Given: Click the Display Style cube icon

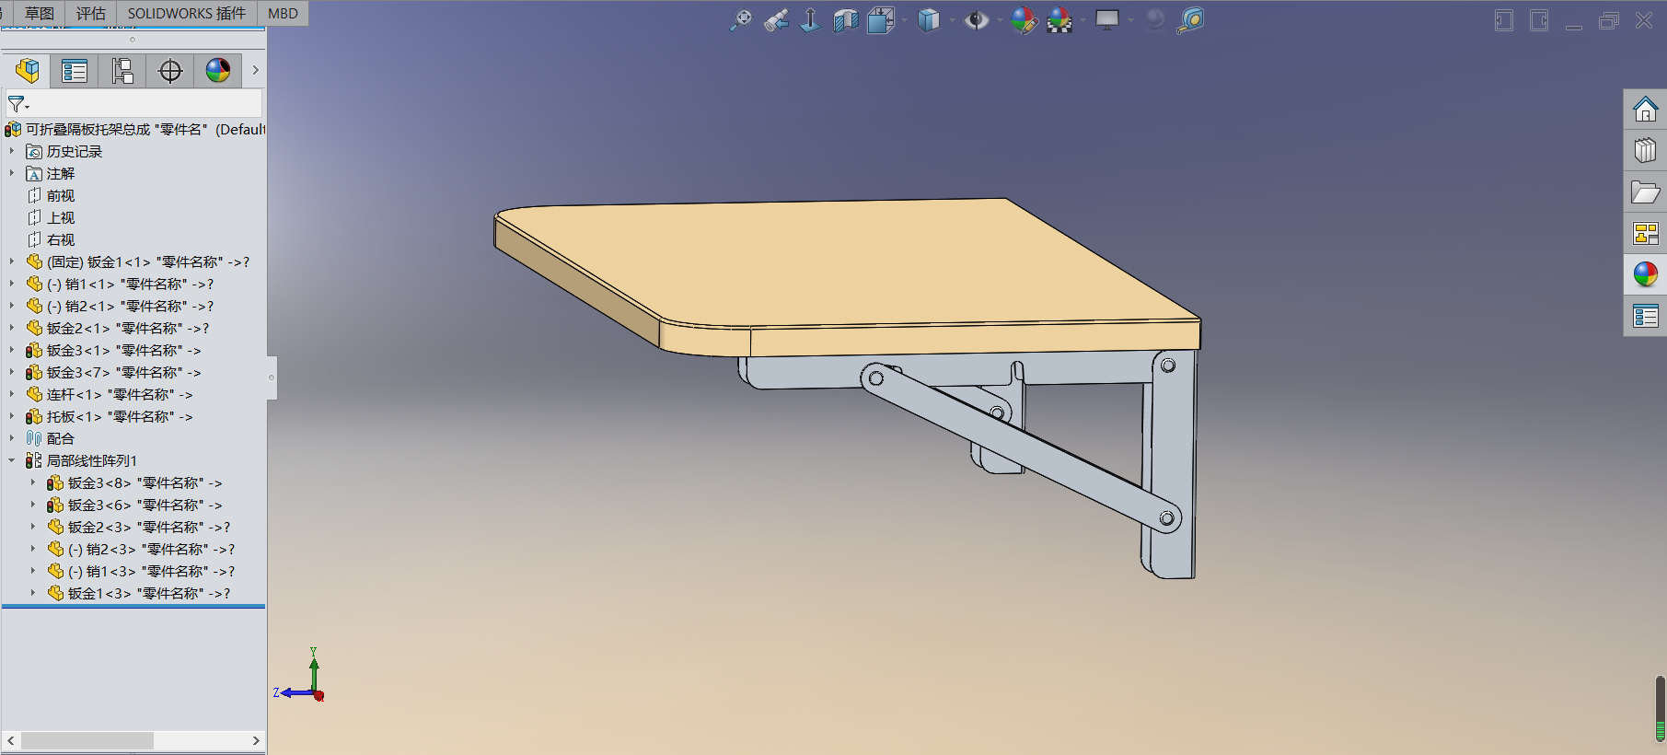Looking at the screenshot, I should click(929, 20).
